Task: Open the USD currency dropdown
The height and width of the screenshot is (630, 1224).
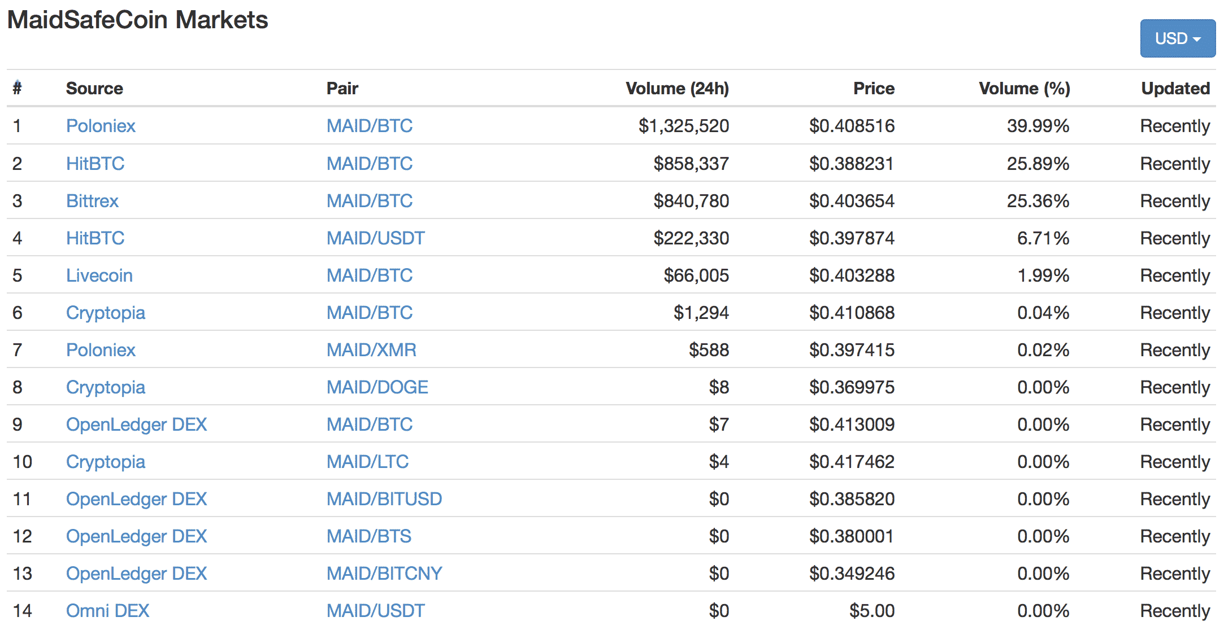Action: pyautogui.click(x=1178, y=38)
